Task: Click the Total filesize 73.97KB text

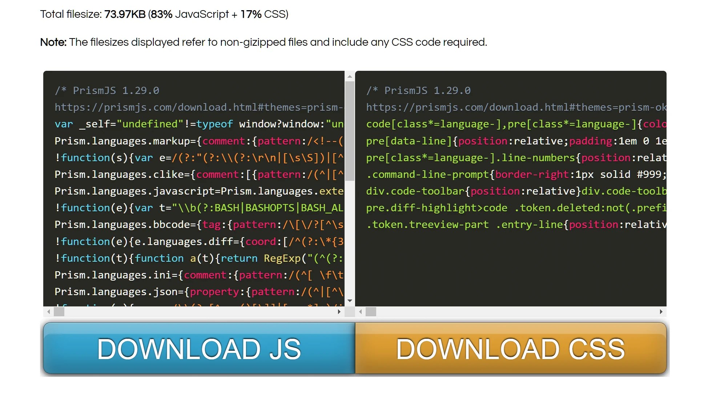Action: pyautogui.click(x=164, y=14)
